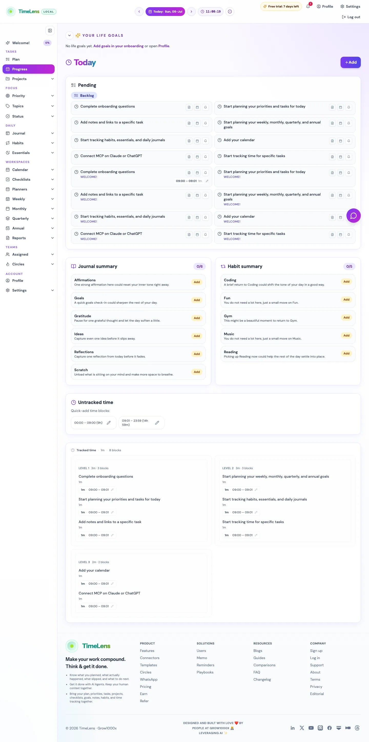Click the 0/6 Journal summary counter
This screenshot has height=742, width=369.
(200, 266)
